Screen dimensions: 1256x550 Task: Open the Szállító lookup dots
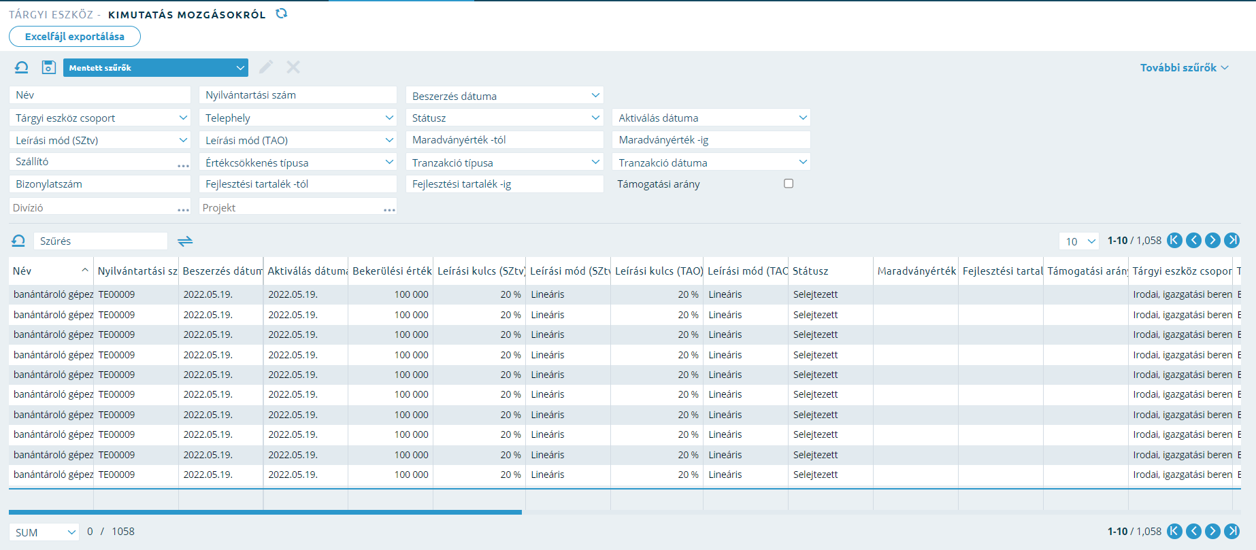pyautogui.click(x=183, y=165)
